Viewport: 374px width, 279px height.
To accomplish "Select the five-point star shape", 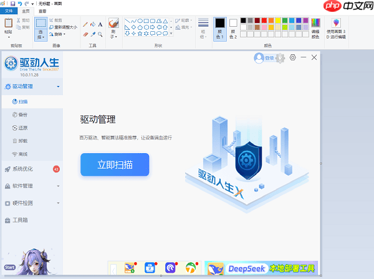I will click(x=140, y=34).
